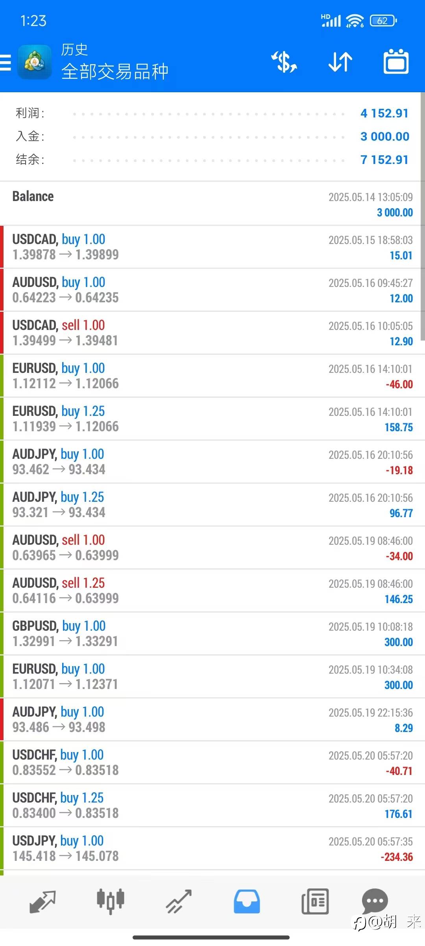
Task: Open the Balance 3 000.00 deposit entry
Action: [213, 204]
